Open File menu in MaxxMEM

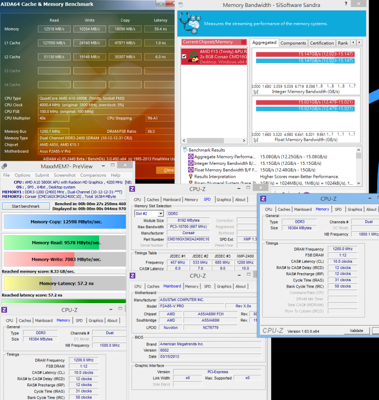[6, 175]
